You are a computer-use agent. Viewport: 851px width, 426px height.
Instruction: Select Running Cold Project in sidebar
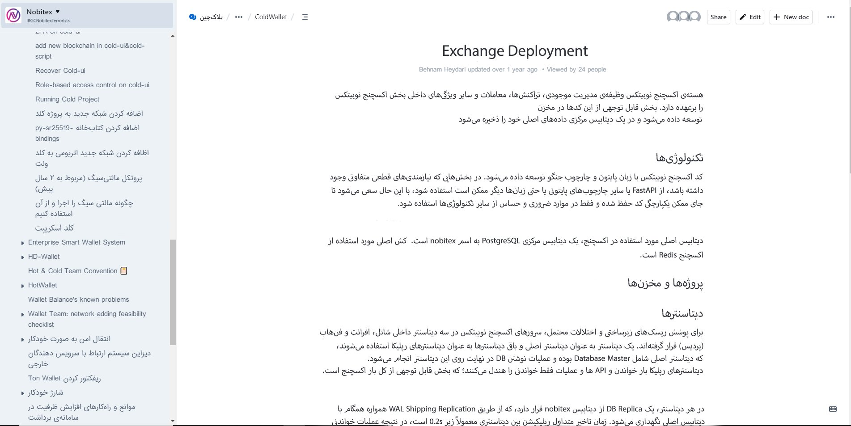68,99
